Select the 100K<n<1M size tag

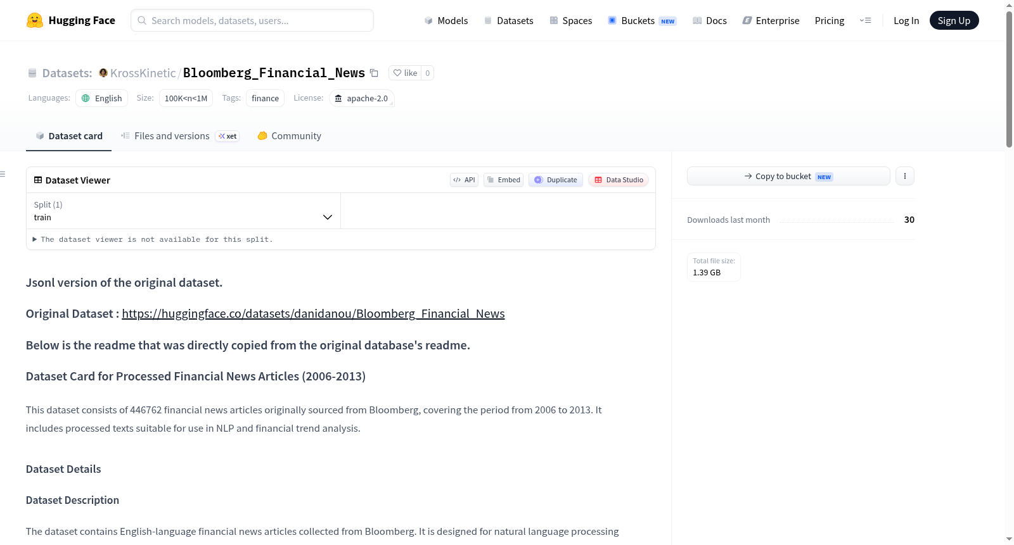point(186,98)
